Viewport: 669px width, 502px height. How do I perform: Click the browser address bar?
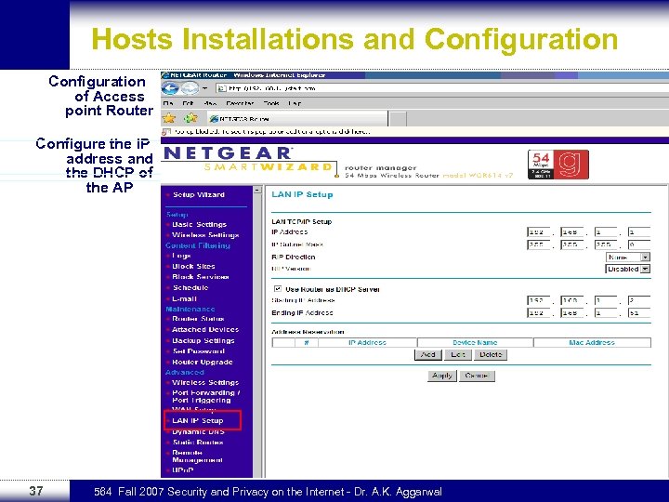[x=442, y=88]
